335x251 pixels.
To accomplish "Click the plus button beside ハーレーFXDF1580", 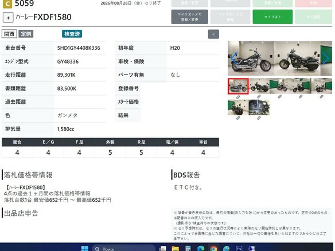I will [x=8, y=18].
